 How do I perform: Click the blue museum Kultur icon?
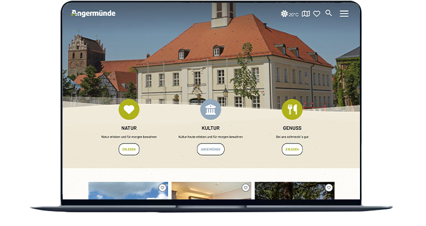211,109
